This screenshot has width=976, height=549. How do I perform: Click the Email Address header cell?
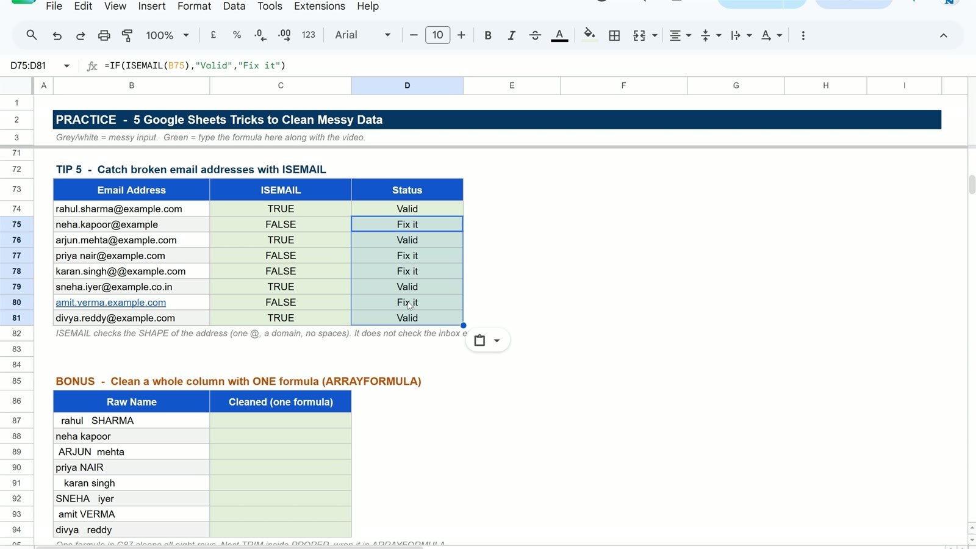tap(132, 190)
